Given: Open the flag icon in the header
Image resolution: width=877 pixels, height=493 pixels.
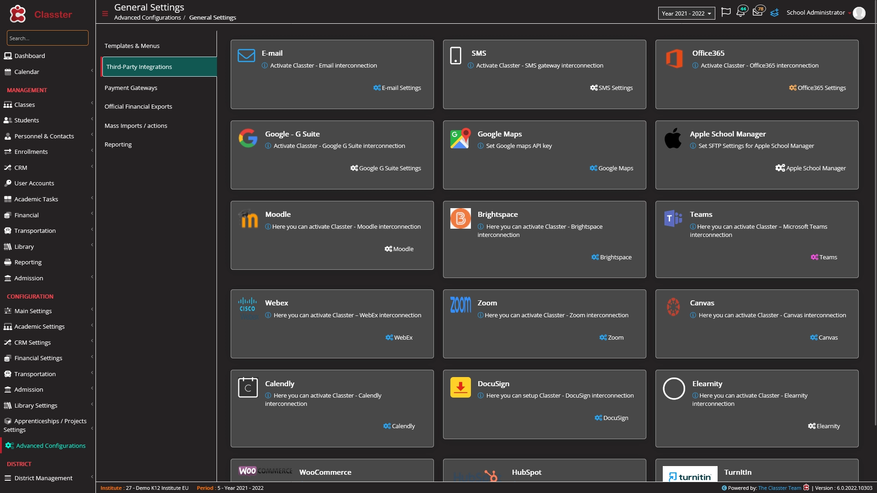Looking at the screenshot, I should click(726, 12).
